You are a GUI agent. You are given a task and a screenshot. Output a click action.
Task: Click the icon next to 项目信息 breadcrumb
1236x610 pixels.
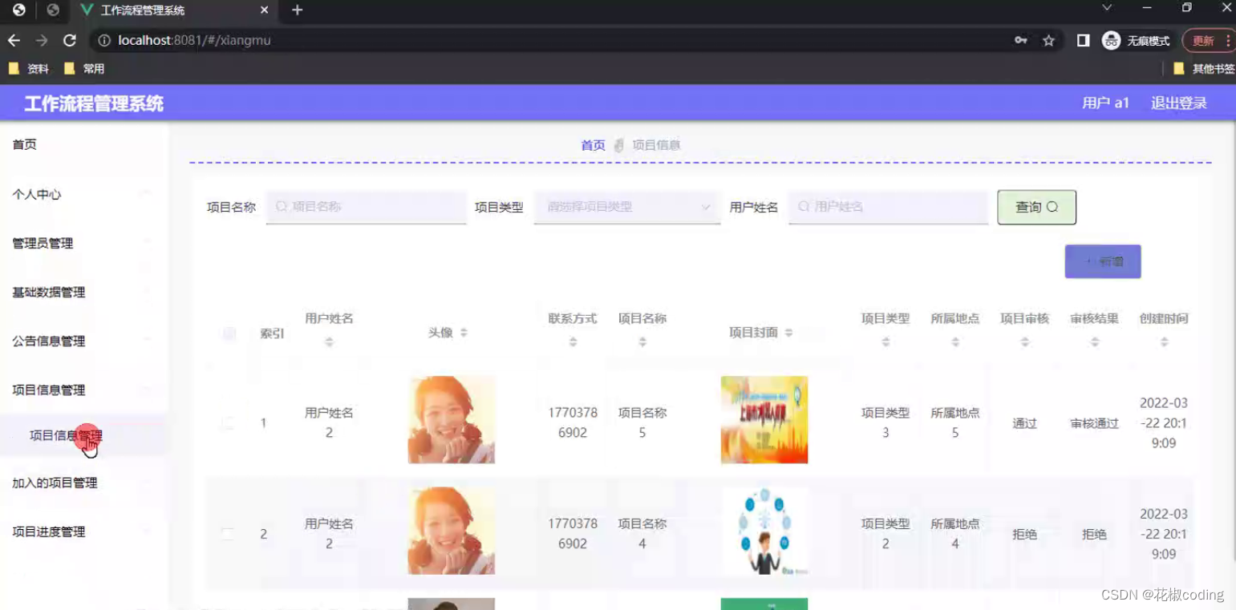618,145
